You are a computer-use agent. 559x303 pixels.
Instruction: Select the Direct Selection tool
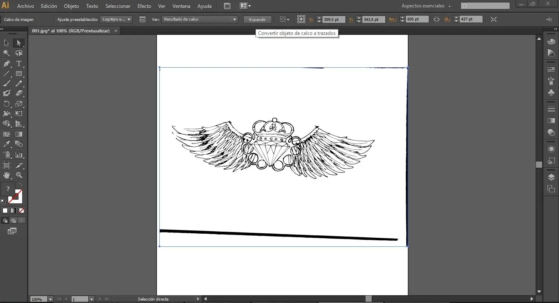[x=19, y=43]
